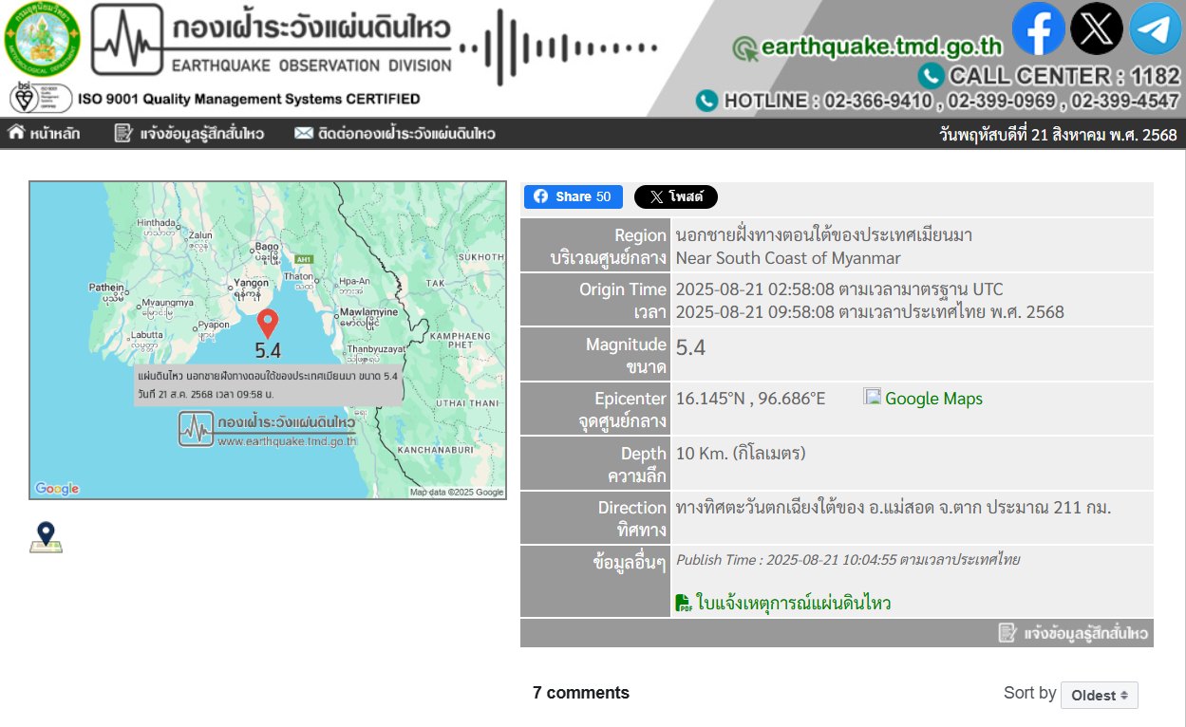1186x727 pixels.
Task: Open ติดต่อกองเฝ้าระวังแผ่นดินไหว contact menu
Action: pyautogui.click(x=395, y=134)
